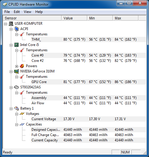149x157 pixels.
Task: Select the Current Voltage row
Action: (x=88, y=119)
